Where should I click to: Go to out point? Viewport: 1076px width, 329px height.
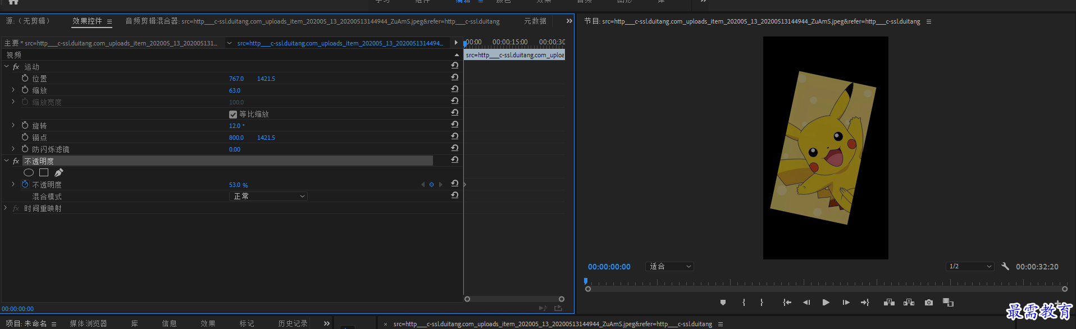pos(865,303)
